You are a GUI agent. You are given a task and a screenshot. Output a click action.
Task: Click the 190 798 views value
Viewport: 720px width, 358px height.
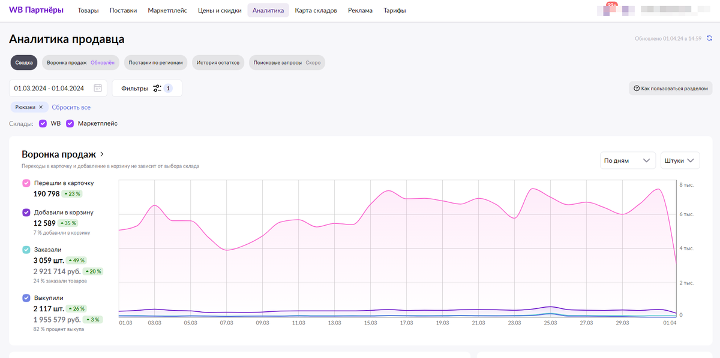point(46,193)
